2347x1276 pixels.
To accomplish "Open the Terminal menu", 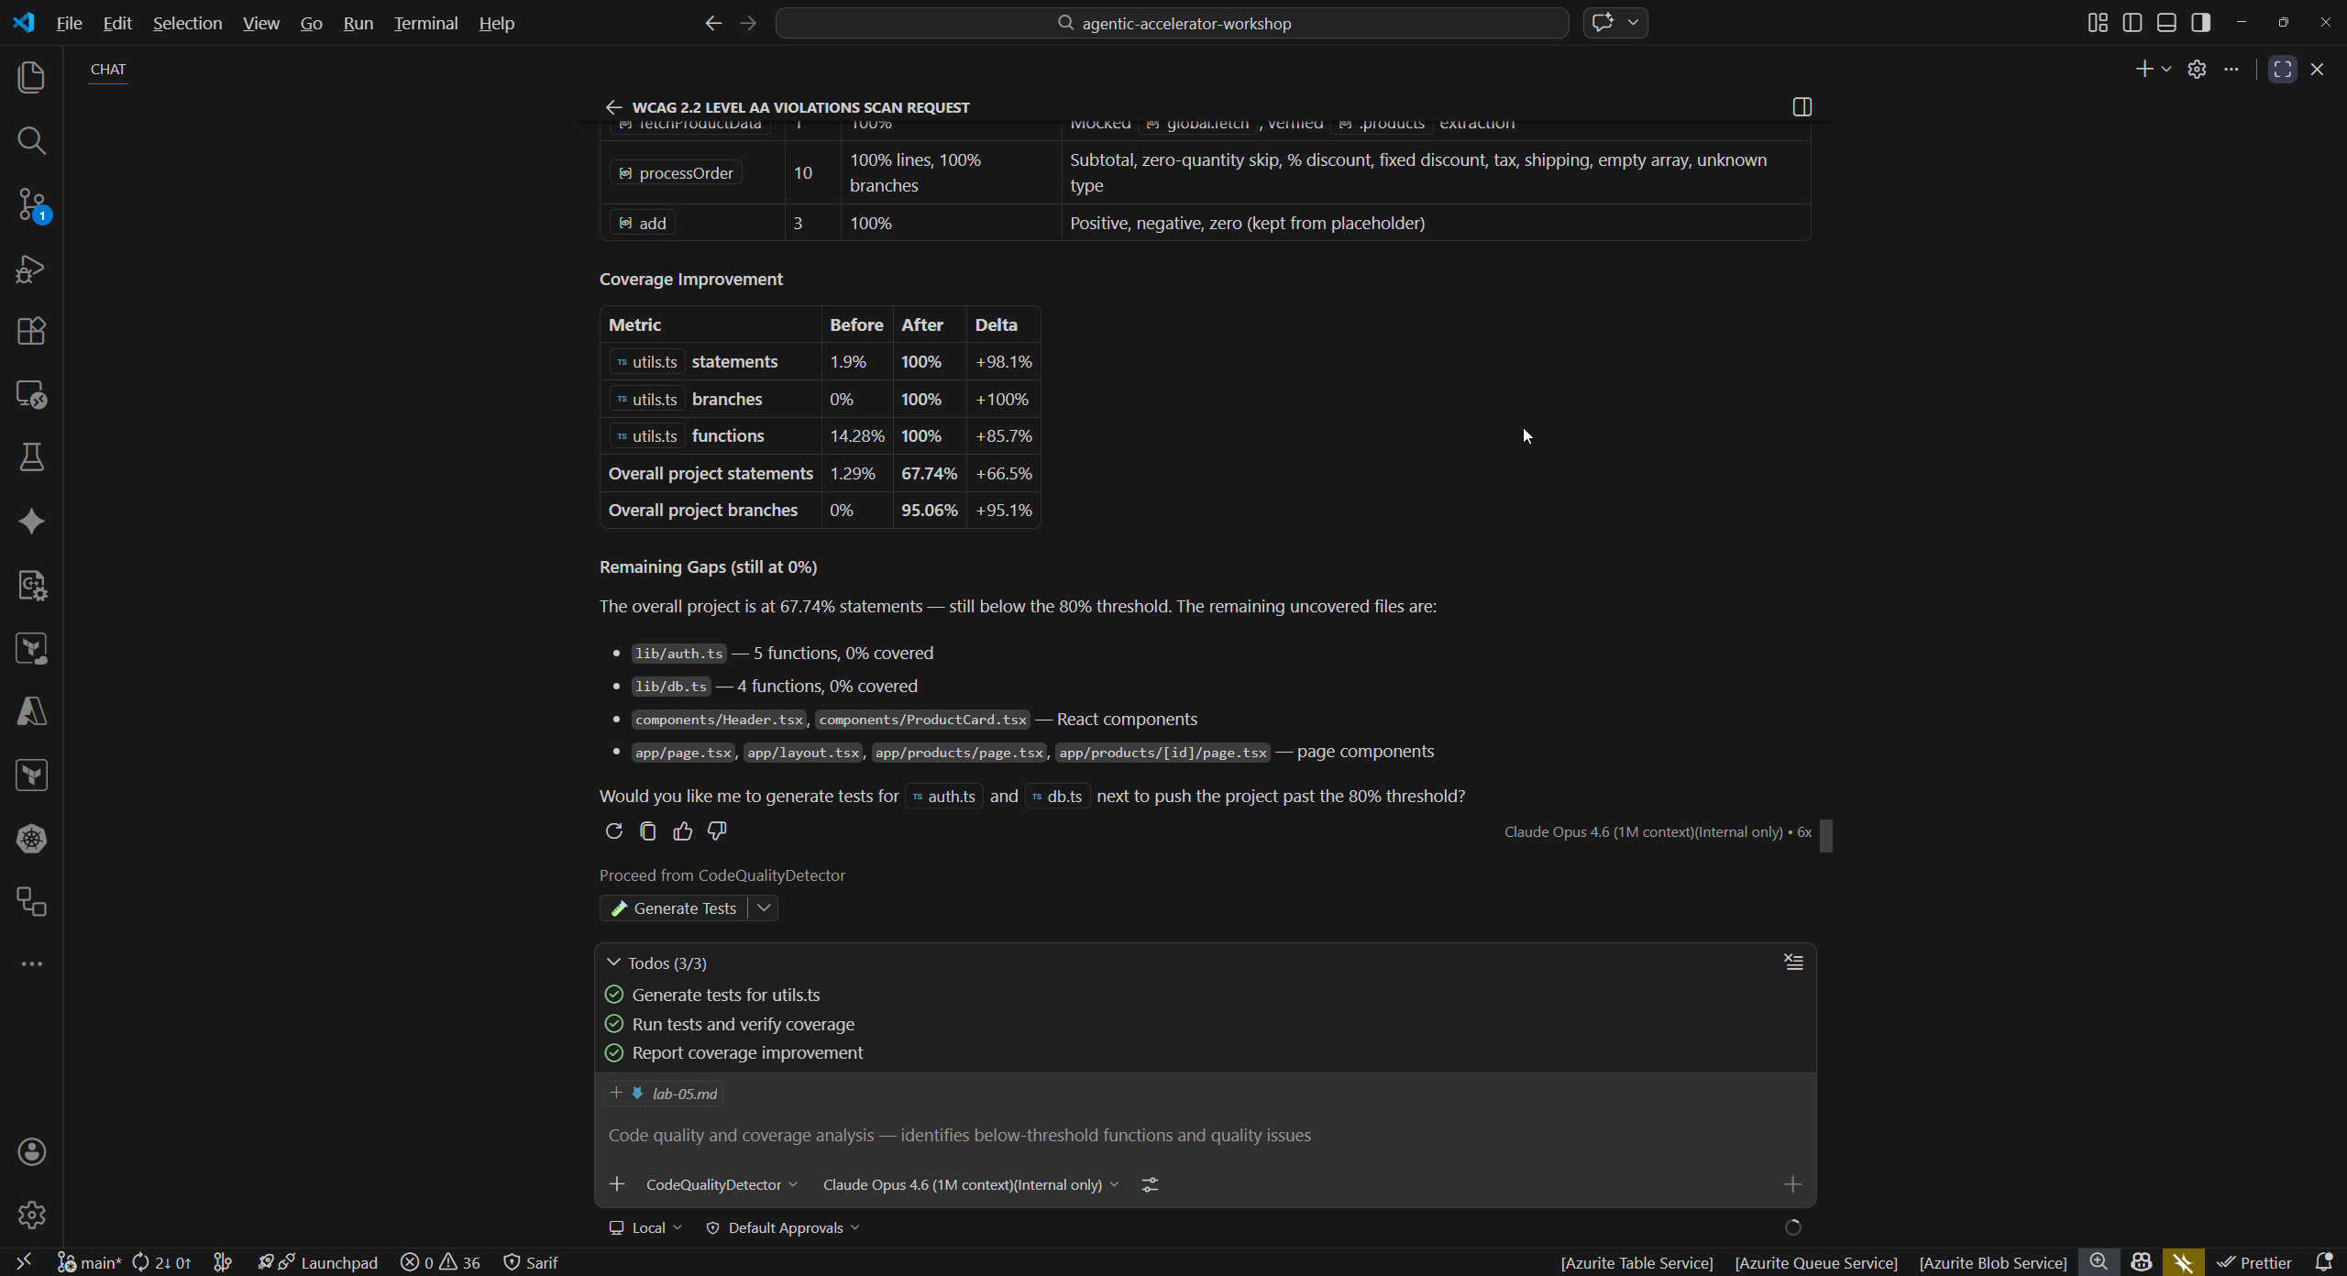I will click(x=424, y=23).
